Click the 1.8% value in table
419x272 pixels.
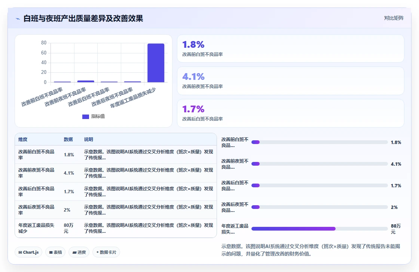pos(69,154)
